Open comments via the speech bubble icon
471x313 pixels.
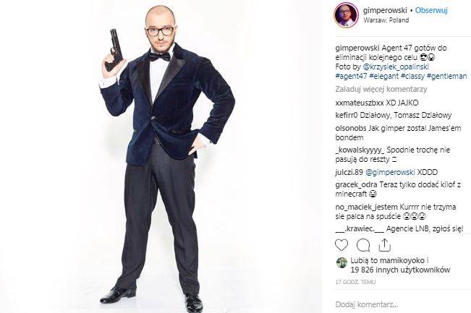363,245
